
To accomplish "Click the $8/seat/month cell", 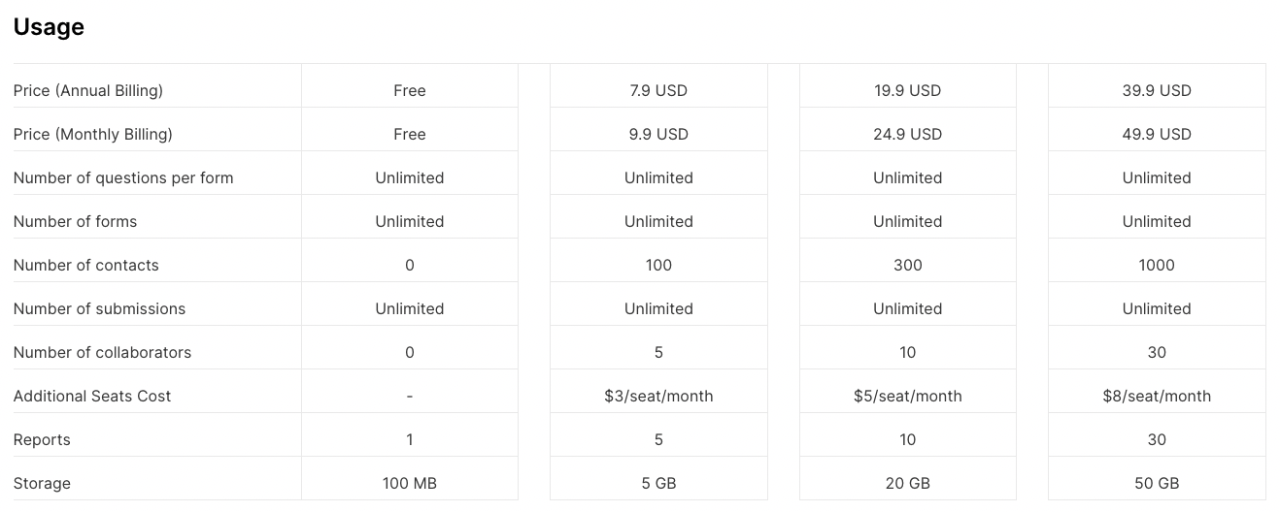I will (x=1156, y=396).
